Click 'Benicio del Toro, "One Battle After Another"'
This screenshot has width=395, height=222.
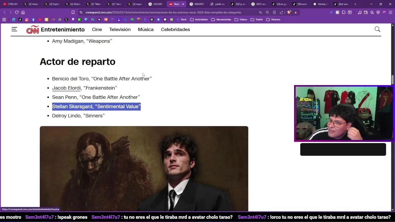[x=102, y=79]
